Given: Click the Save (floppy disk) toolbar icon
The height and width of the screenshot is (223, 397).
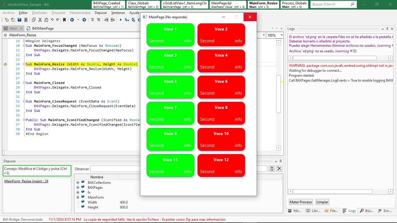Looking at the screenshot, I should coord(19,20).
